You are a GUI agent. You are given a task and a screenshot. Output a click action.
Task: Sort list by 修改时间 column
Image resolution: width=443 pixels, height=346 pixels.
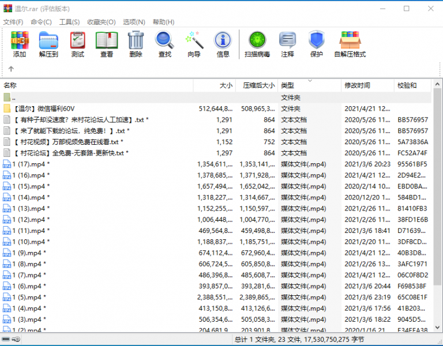(357, 85)
